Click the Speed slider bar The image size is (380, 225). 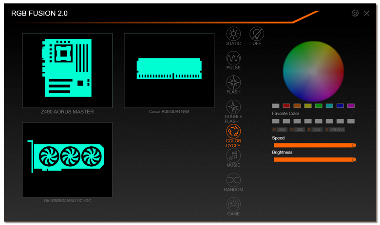coord(315,145)
